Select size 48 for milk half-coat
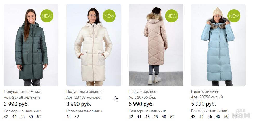The height and width of the screenshot is (122, 254). click(x=68, y=117)
